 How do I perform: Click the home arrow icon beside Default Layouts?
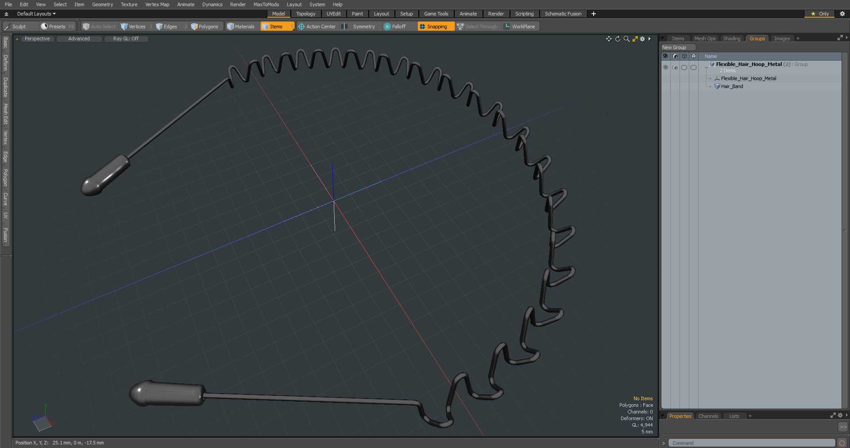point(7,14)
